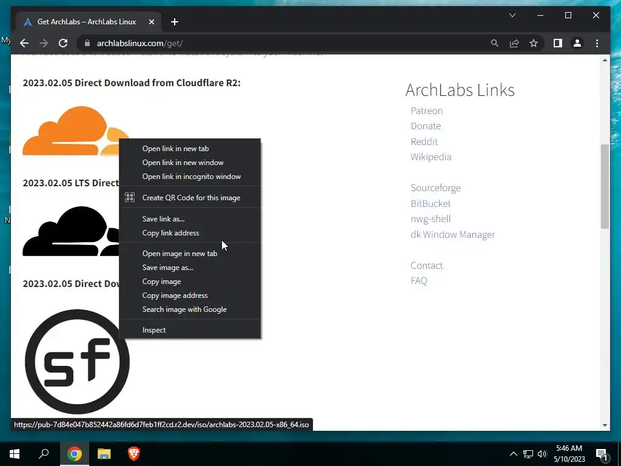Select Create QR Code for this image
The image size is (621, 466).
coord(190,197)
